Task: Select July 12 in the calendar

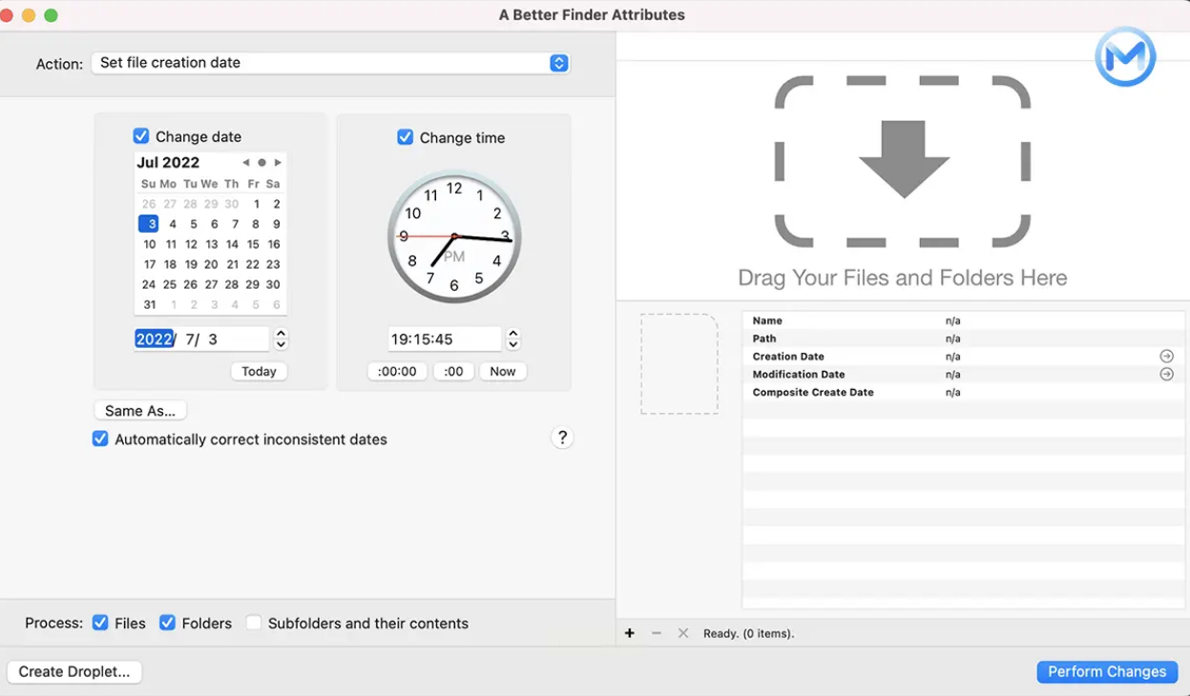Action: pyautogui.click(x=191, y=244)
